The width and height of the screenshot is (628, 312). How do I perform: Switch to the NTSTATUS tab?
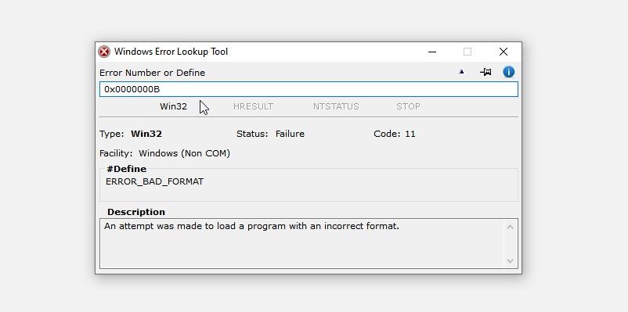click(336, 106)
